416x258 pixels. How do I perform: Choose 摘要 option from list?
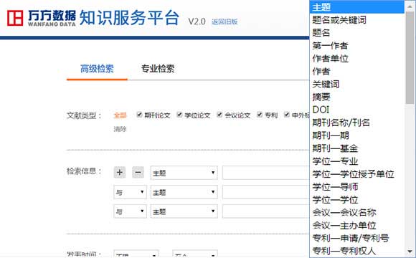click(x=357, y=97)
